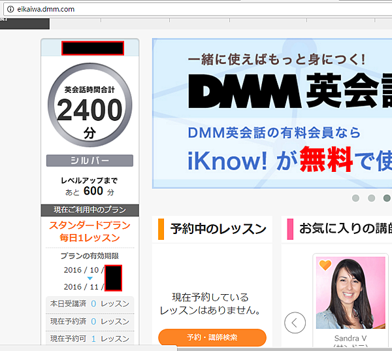Click the eikaiwa.dmm.com address bar URL
This screenshot has height=351, width=392.
tap(46, 9)
